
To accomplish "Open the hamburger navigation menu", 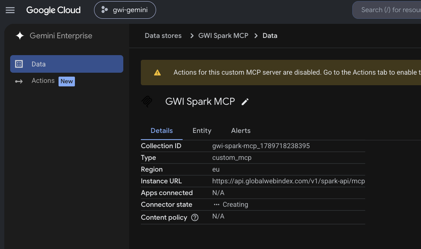I will click(10, 10).
